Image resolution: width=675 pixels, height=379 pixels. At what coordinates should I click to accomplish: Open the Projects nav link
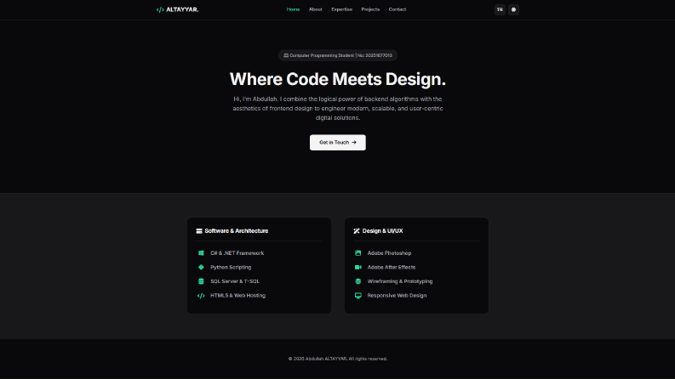point(370,9)
